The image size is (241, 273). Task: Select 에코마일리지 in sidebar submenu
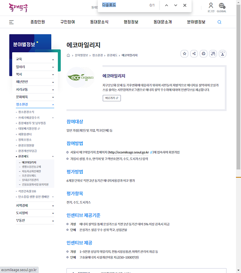pyautogui.click(x=29, y=163)
